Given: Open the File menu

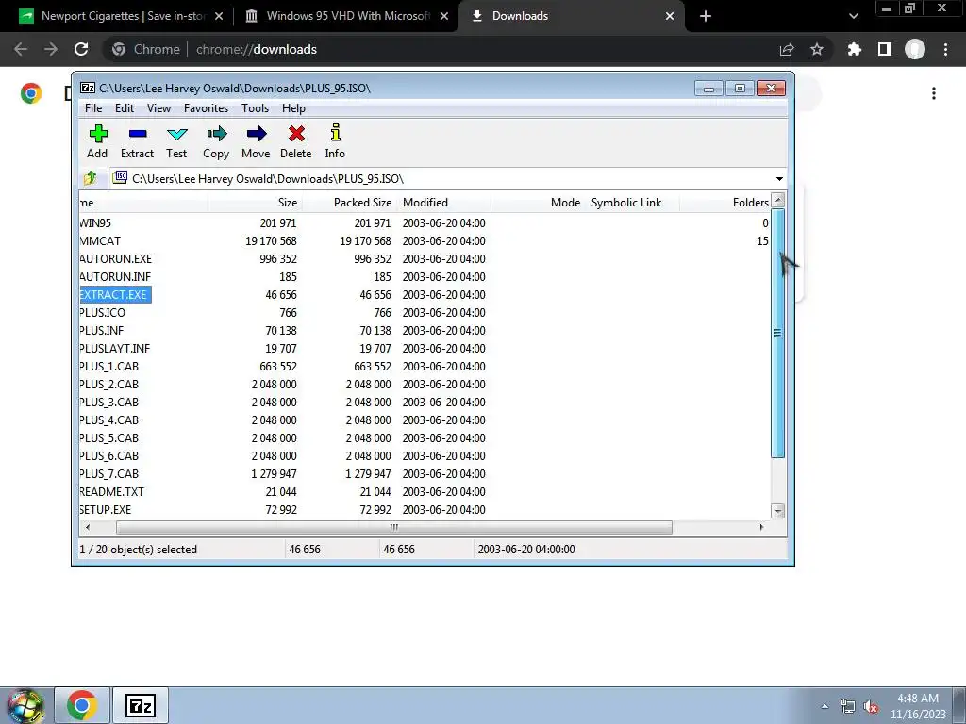Looking at the screenshot, I should [x=93, y=108].
